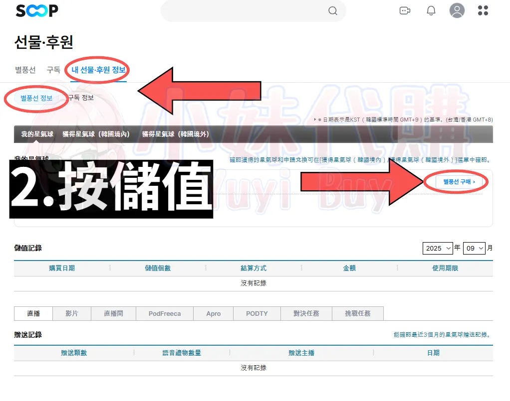Expand the 09 month dropdown
The image size is (510, 401).
click(474, 248)
